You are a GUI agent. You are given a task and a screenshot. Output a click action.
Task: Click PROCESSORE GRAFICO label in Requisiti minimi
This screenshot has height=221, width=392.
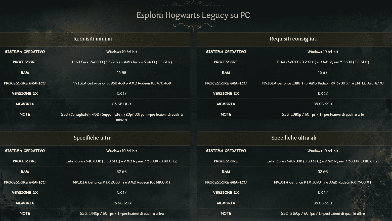25,83
